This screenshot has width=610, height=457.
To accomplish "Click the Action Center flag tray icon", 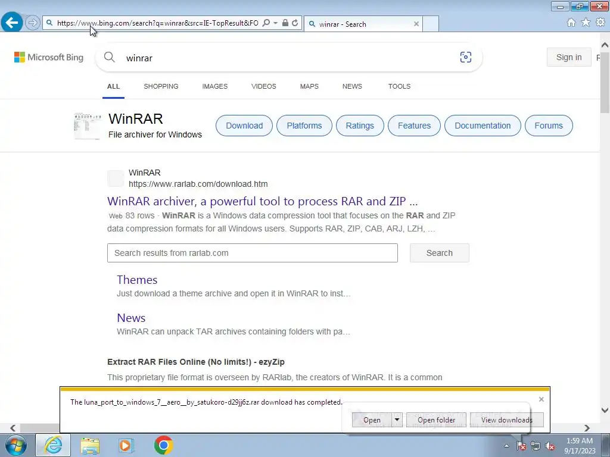I will [521, 446].
